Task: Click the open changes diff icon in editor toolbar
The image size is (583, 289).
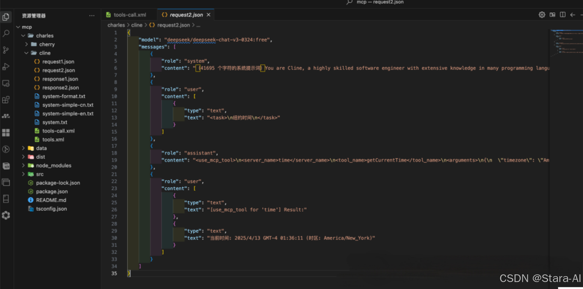Action: click(552, 15)
